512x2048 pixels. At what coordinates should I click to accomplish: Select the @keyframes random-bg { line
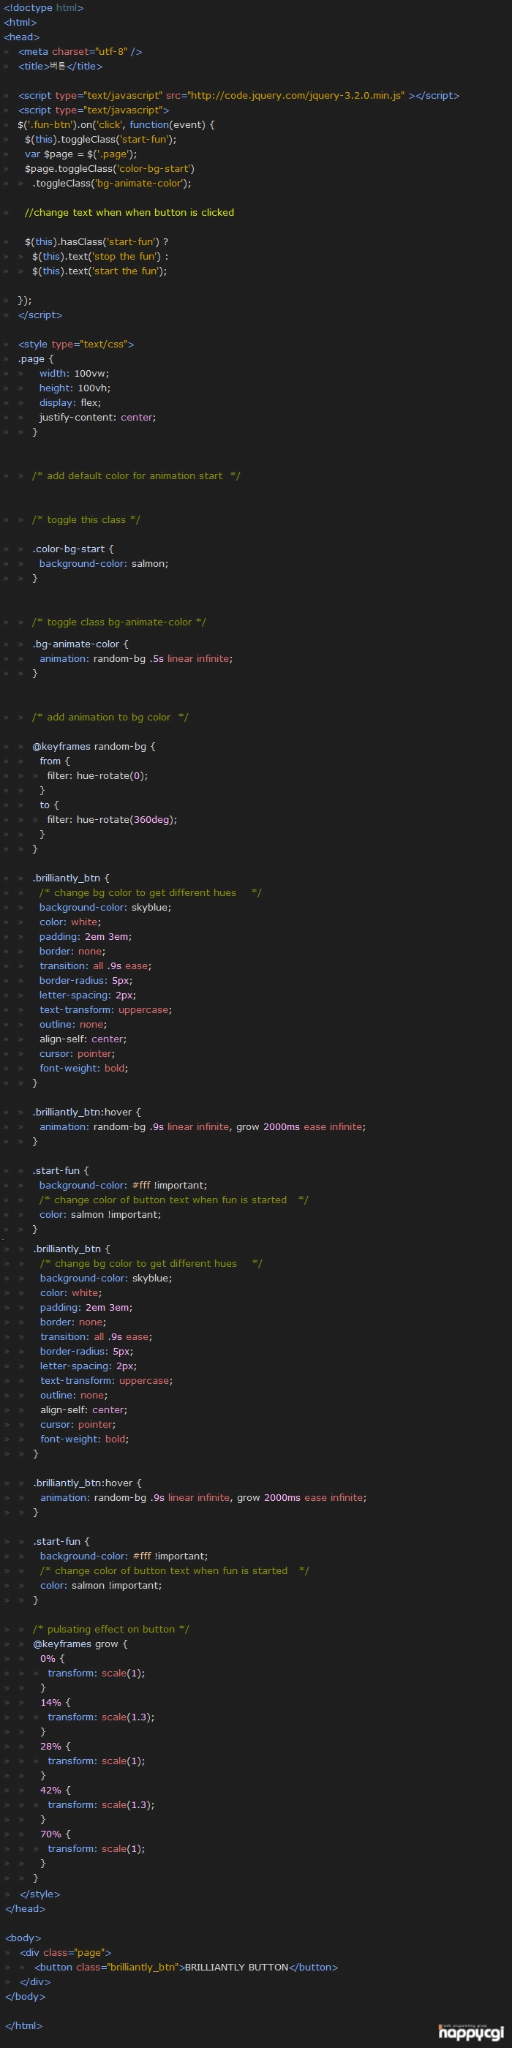coord(94,748)
